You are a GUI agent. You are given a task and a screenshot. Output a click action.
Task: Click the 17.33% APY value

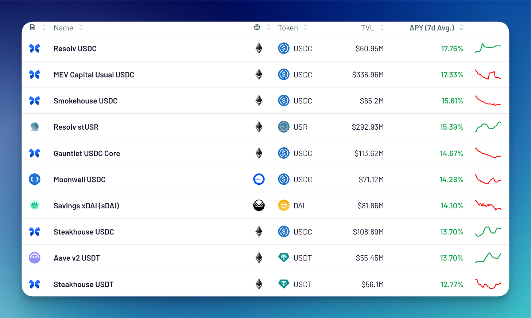click(452, 75)
